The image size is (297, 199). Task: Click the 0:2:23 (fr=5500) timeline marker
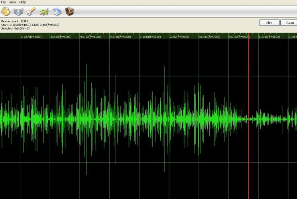click(91, 37)
